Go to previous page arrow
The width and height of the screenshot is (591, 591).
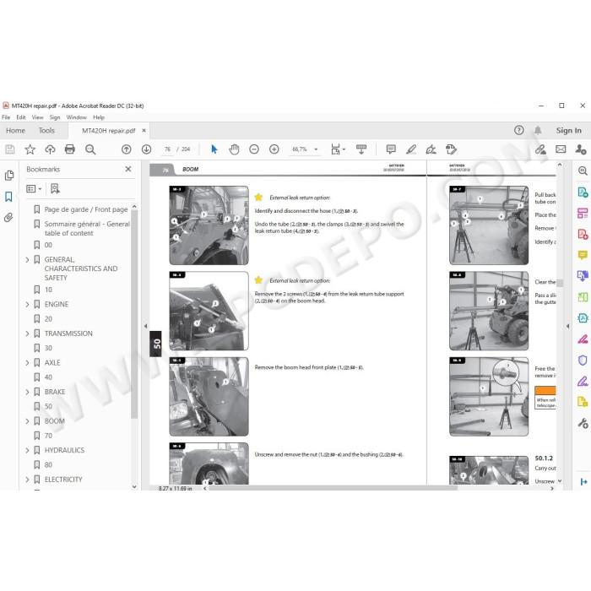pos(127,149)
